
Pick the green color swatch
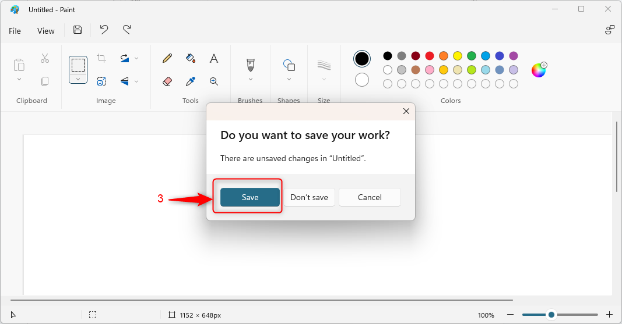471,56
